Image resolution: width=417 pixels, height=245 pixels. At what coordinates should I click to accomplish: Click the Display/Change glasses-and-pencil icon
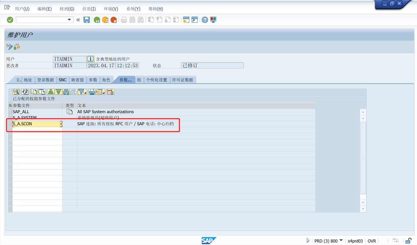pyautogui.click(x=9, y=47)
